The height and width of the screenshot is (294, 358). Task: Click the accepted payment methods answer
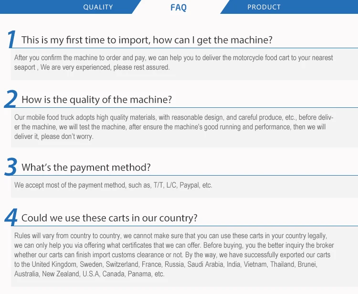[113, 185]
